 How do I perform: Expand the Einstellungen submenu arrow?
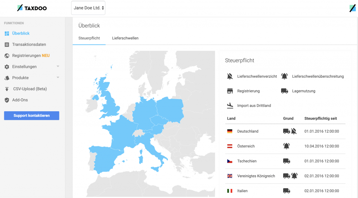coord(58,66)
